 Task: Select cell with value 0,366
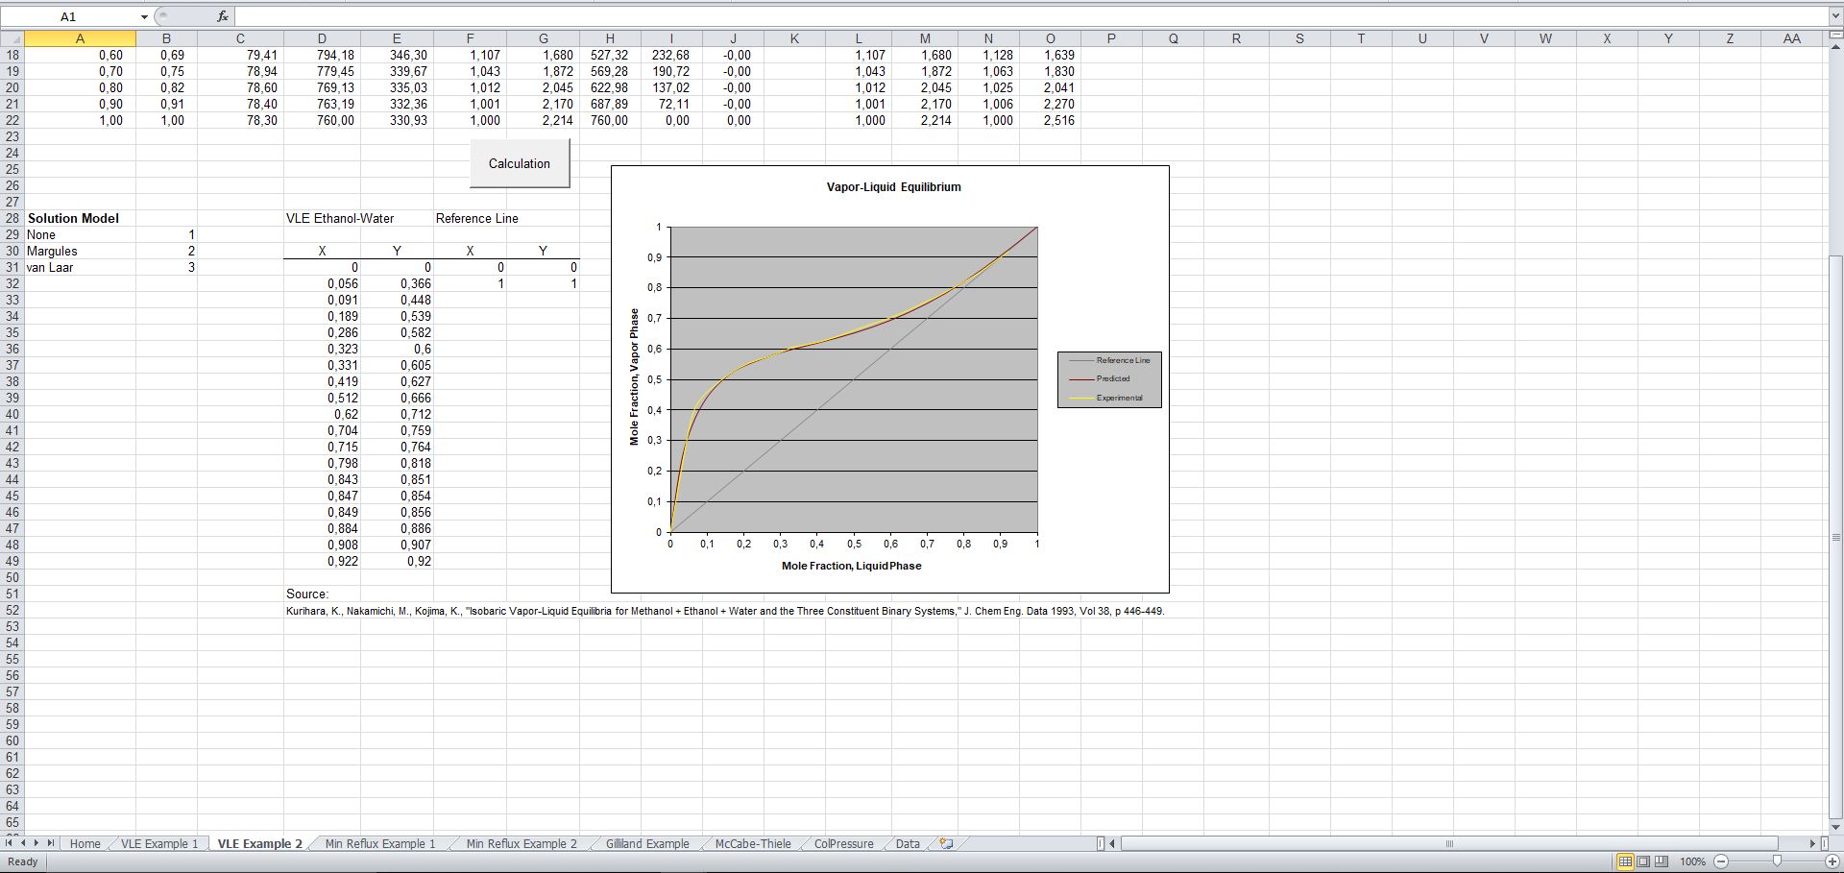click(x=397, y=283)
